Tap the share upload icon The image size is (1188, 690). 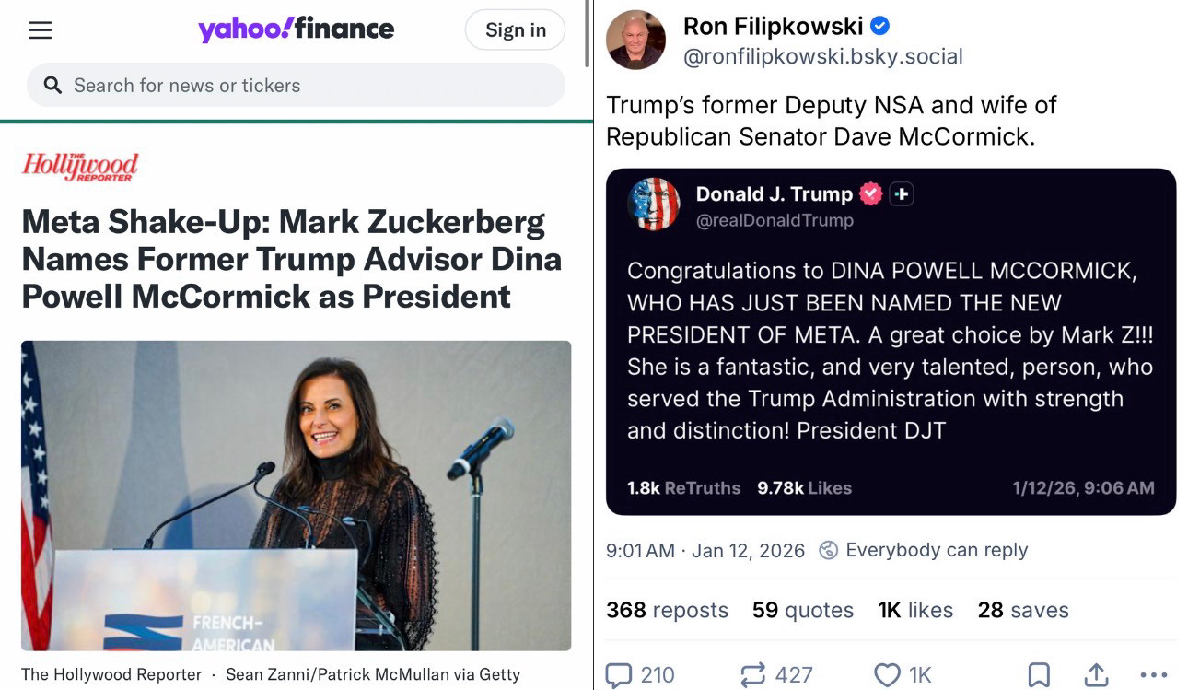[1096, 675]
